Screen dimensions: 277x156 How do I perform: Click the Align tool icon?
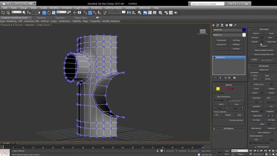coord(134,13)
